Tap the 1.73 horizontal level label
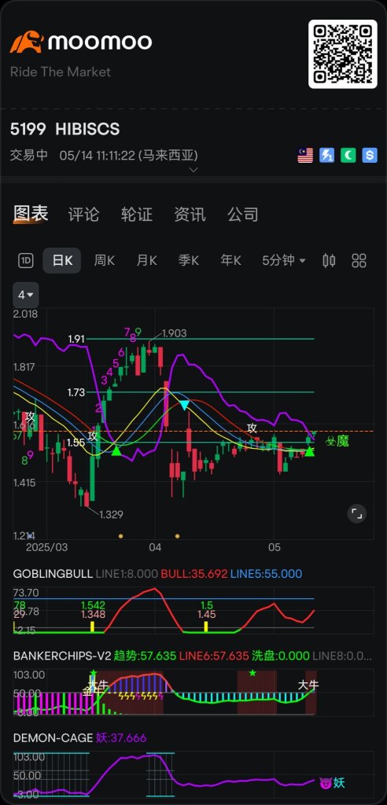This screenshot has width=387, height=805. [76, 392]
